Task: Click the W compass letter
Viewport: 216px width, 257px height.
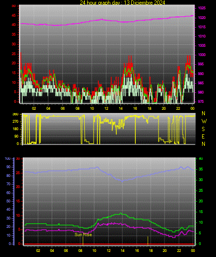Action: point(204,121)
